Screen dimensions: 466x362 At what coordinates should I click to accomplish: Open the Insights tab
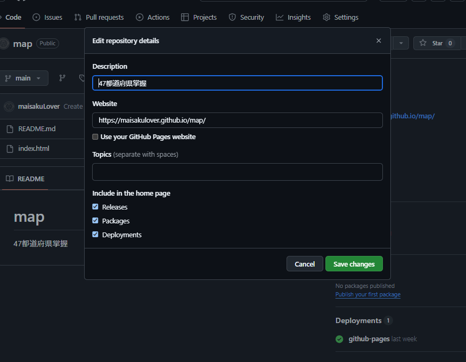[293, 17]
